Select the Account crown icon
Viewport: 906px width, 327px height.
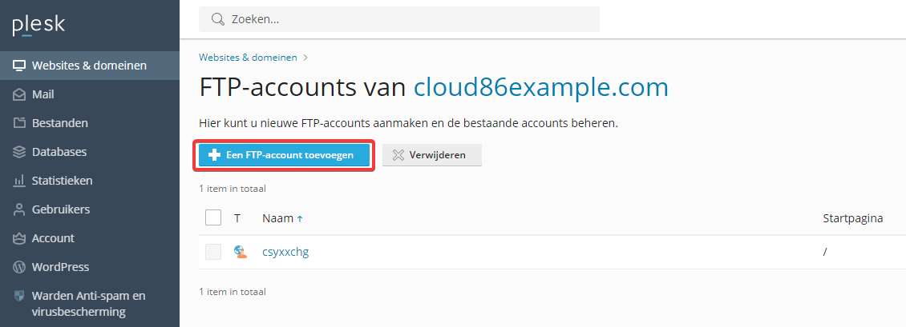(x=19, y=238)
